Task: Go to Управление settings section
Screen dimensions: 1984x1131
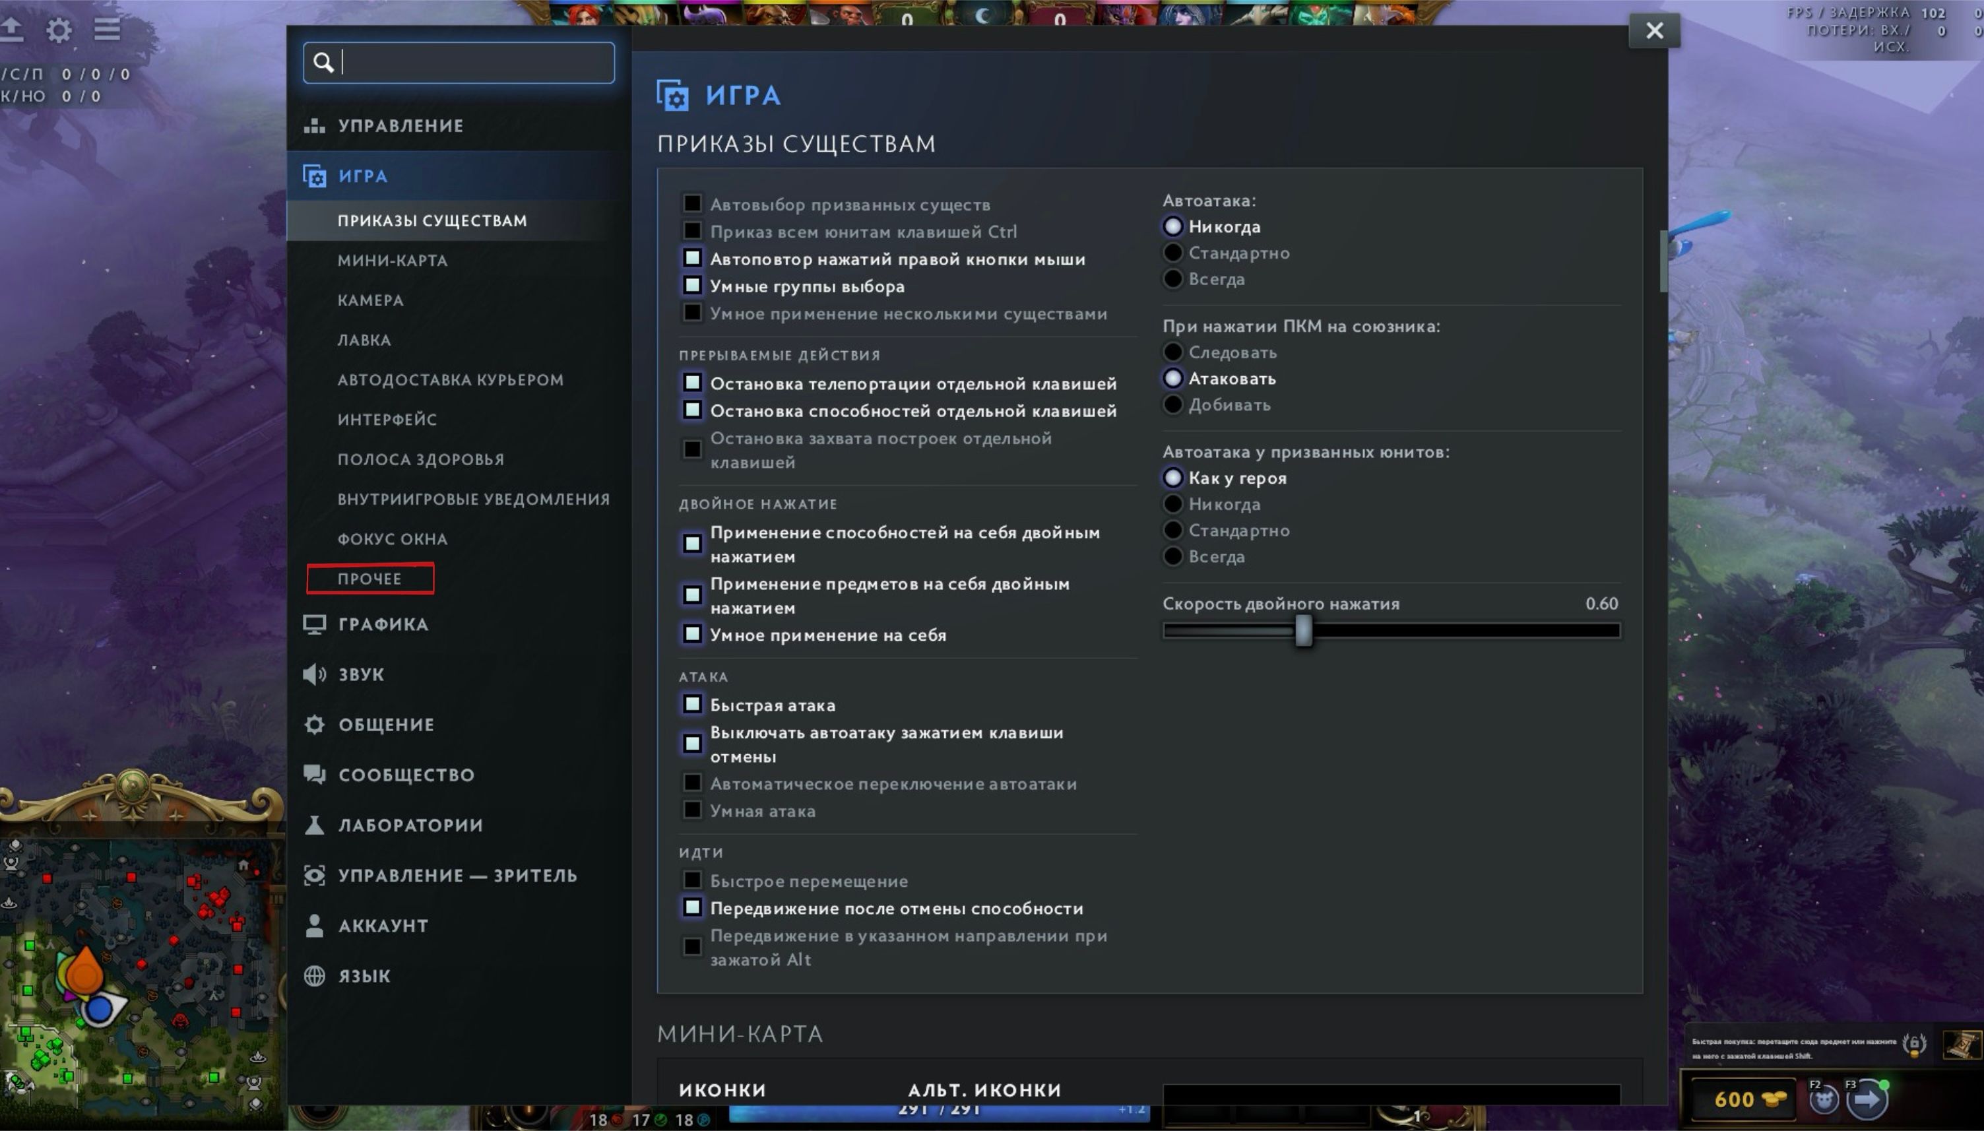Action: tap(400, 126)
